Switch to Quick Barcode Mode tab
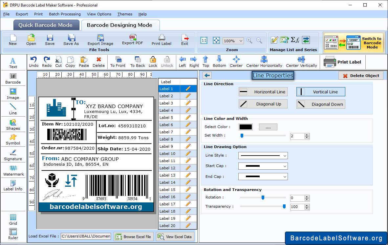 click(46, 25)
